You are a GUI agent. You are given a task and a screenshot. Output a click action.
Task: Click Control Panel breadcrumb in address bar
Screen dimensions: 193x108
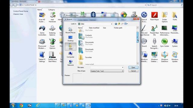29,5
